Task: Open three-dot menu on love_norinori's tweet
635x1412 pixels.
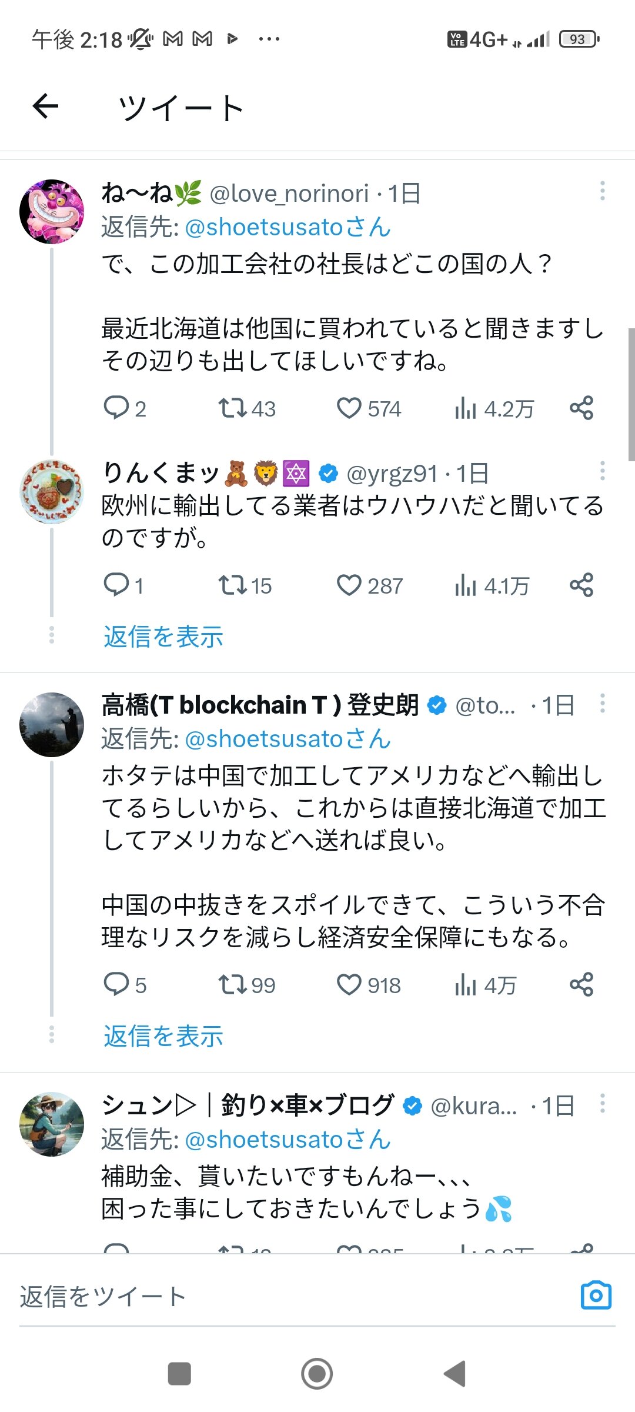Action: click(602, 191)
